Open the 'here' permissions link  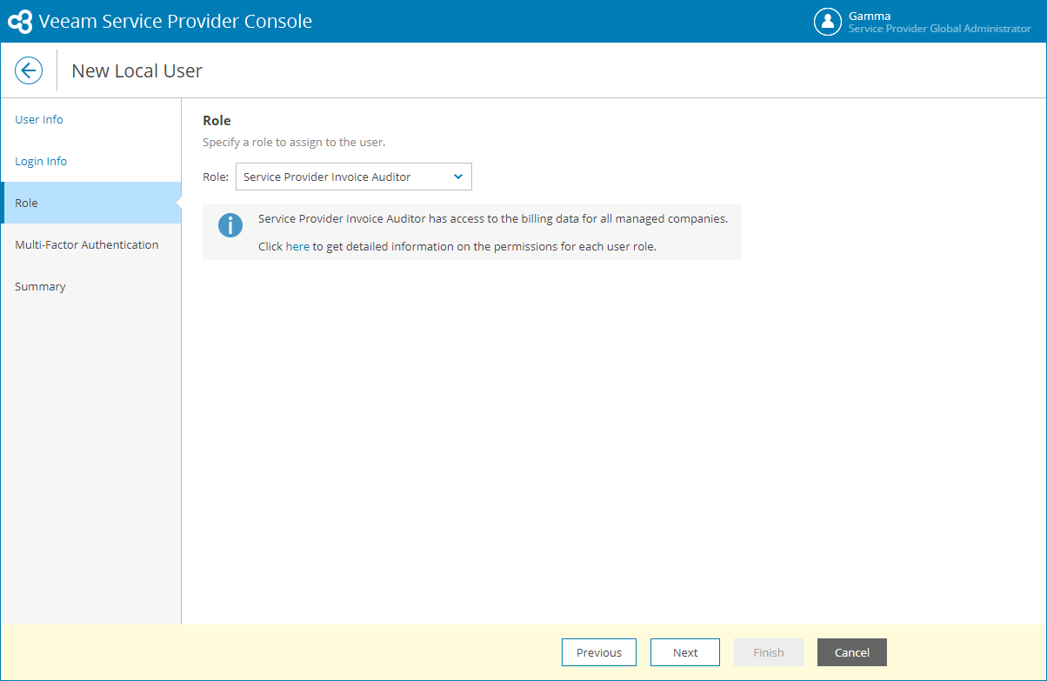tap(297, 246)
